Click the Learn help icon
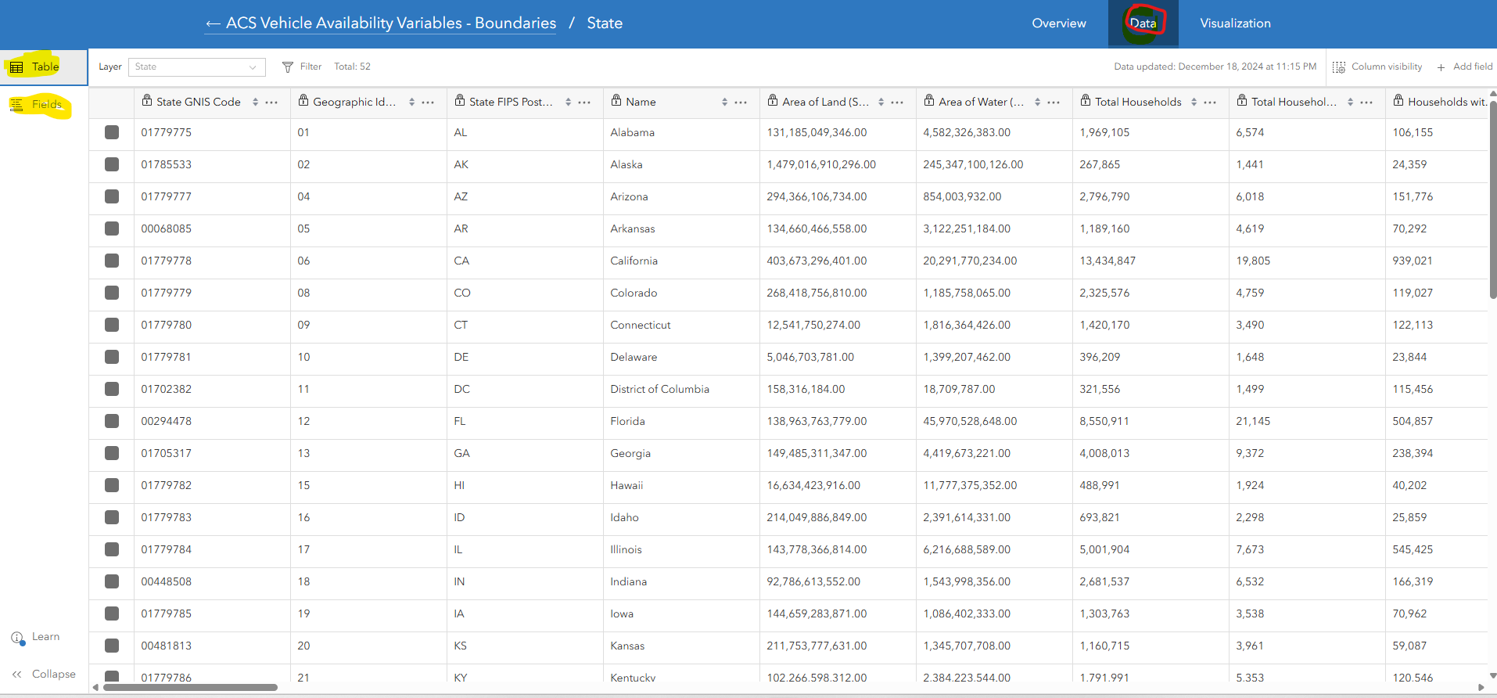 tap(17, 638)
